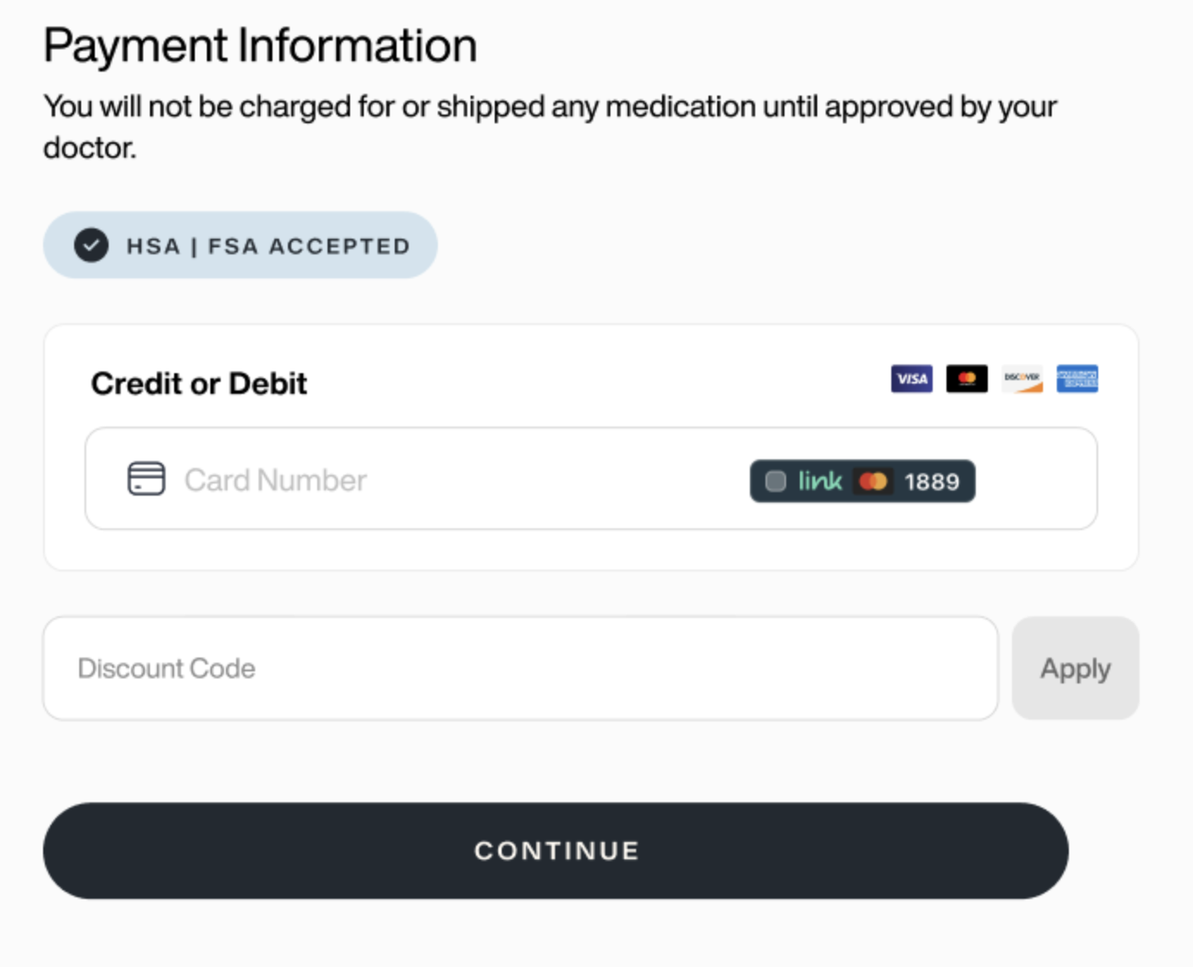1193x967 pixels.
Task: Click the Payment Information heading
Action: pyautogui.click(x=260, y=45)
